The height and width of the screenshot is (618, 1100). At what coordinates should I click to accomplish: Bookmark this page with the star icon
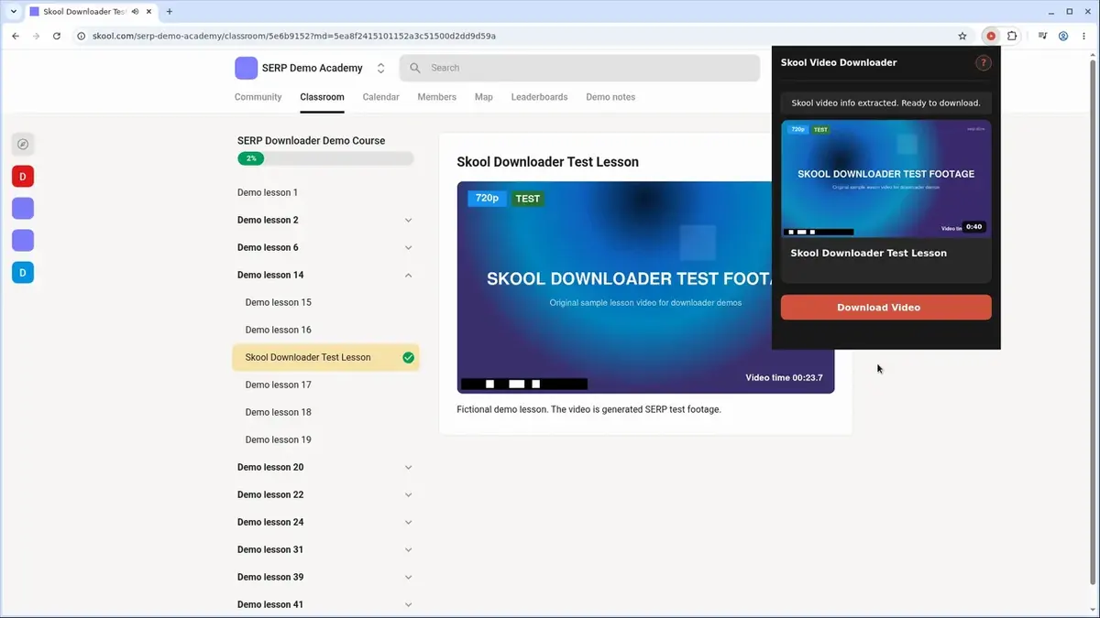[962, 36]
